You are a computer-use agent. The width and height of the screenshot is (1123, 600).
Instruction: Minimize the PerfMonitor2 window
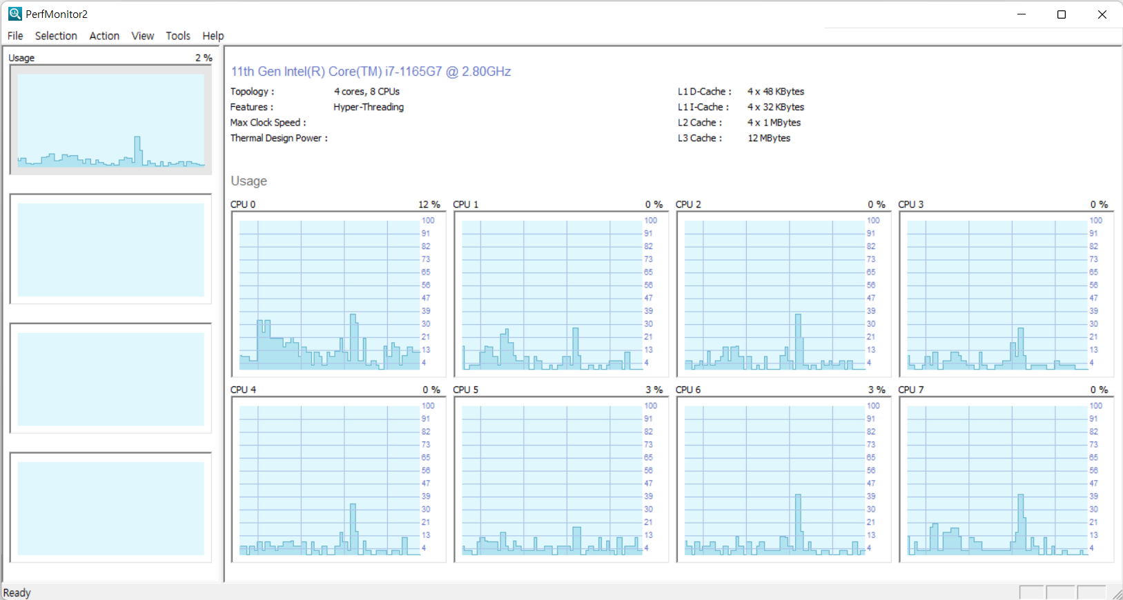[x=1022, y=14]
